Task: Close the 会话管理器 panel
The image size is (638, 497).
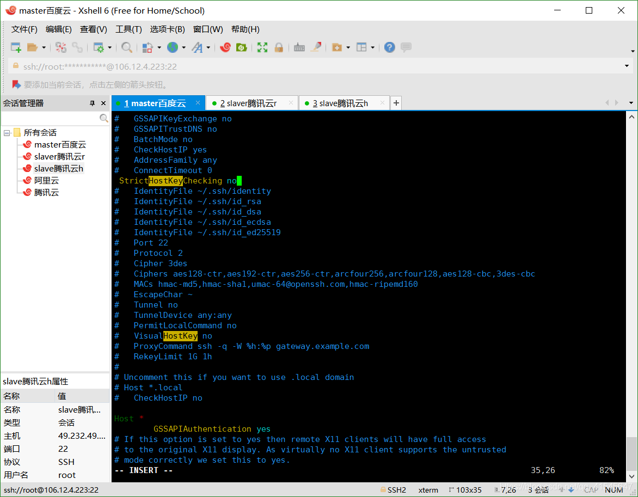Action: (x=103, y=103)
